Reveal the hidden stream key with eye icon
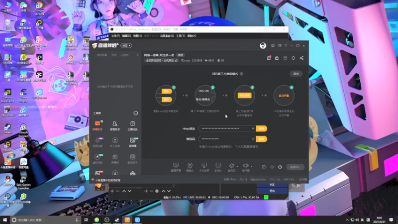This screenshot has width=398, height=224. coord(253,139)
